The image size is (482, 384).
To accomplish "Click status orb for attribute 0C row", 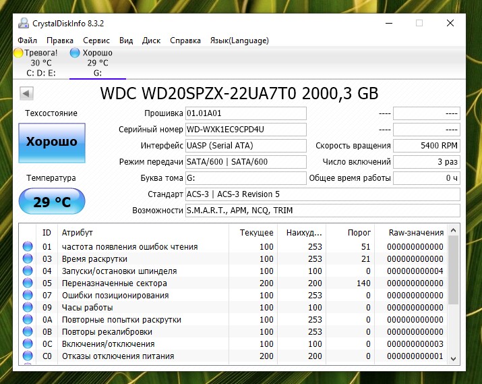I will point(28,344).
